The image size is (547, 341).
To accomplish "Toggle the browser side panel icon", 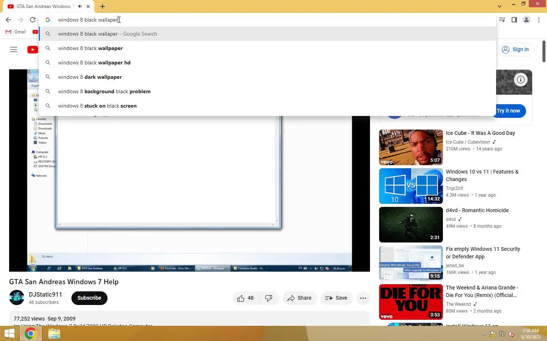I will click(x=514, y=20).
